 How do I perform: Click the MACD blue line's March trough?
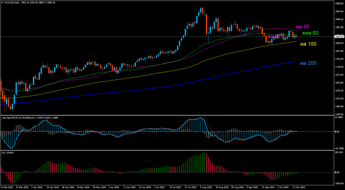[x=12, y=148]
